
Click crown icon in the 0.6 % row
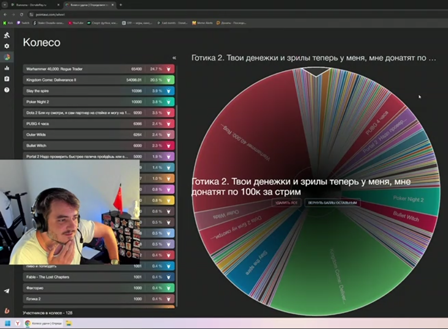pyautogui.click(x=168, y=211)
